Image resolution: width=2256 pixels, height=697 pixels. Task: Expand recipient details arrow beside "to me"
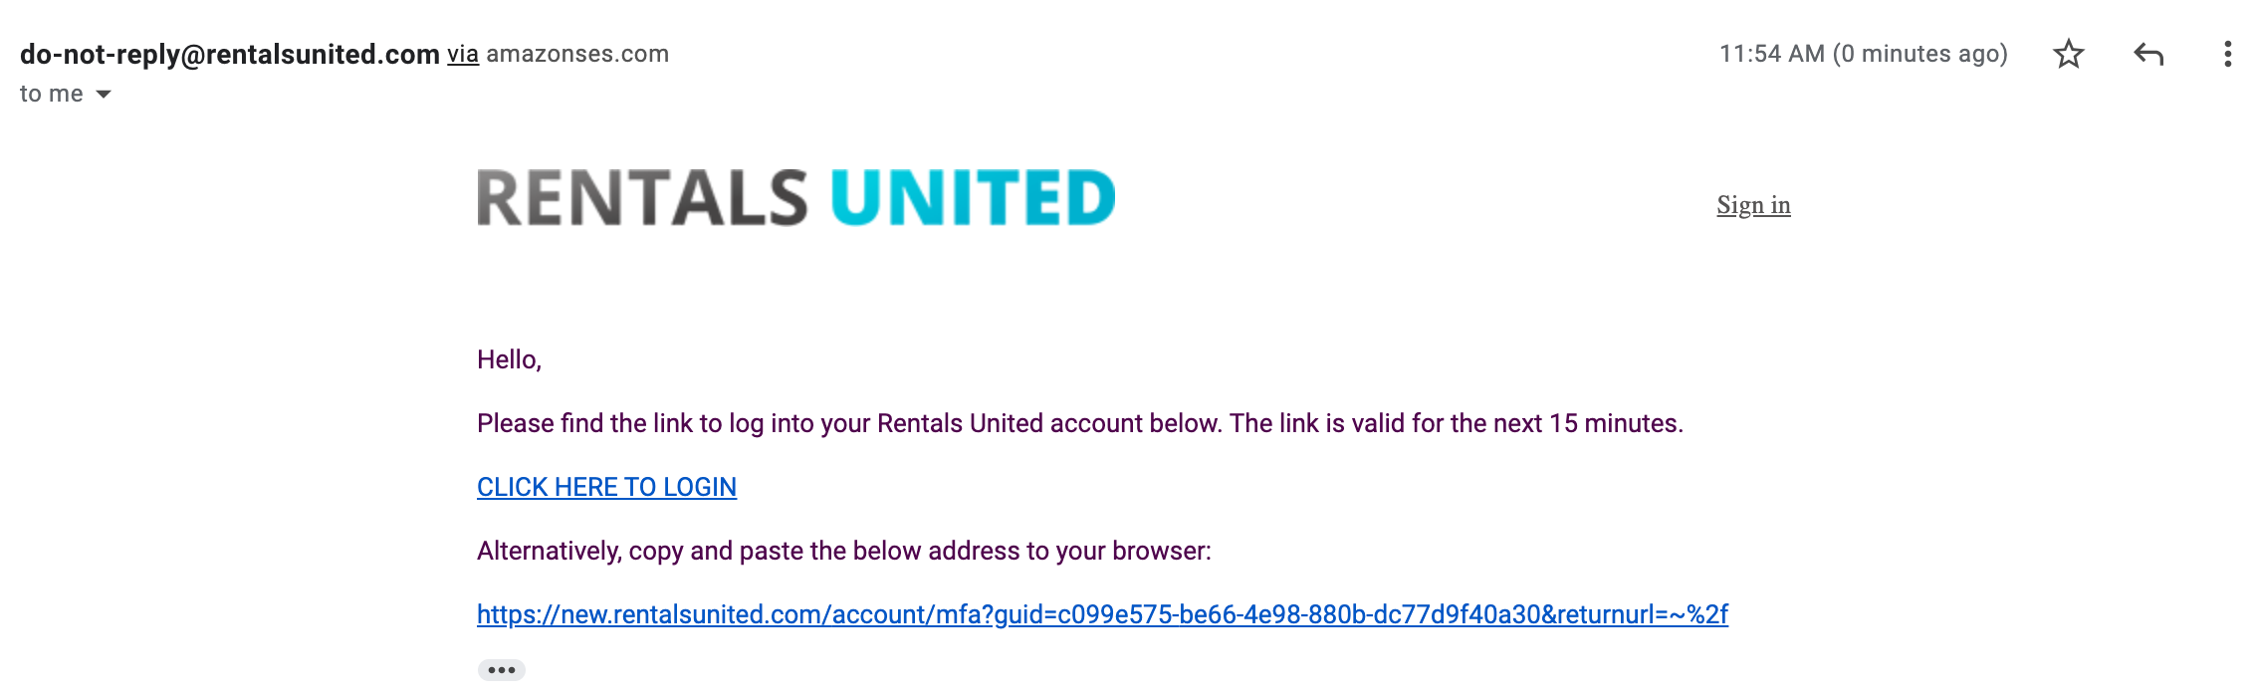[x=104, y=95]
